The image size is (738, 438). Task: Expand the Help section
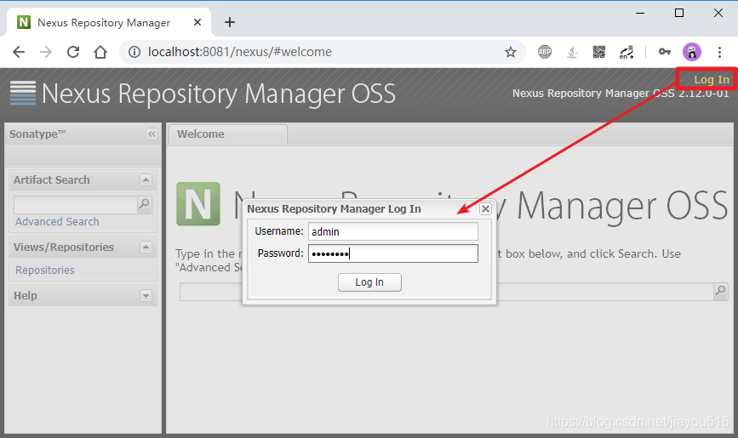coord(146,295)
